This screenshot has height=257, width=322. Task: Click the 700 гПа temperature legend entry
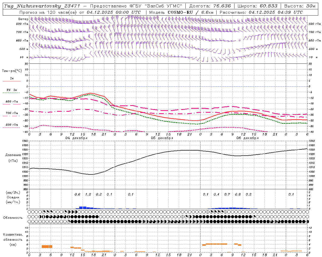pyautogui.click(x=12, y=113)
